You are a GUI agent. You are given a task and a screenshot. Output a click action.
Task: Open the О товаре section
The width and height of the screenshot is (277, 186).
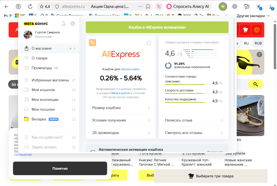click(x=49, y=58)
